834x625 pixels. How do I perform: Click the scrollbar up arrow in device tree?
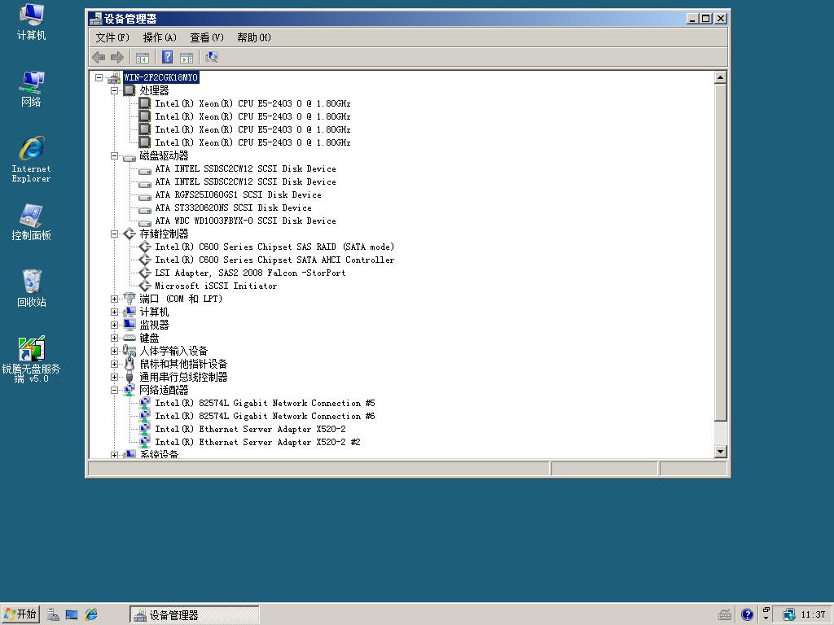[720, 77]
